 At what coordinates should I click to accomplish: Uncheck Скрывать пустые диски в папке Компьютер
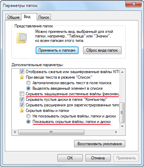[22, 99]
